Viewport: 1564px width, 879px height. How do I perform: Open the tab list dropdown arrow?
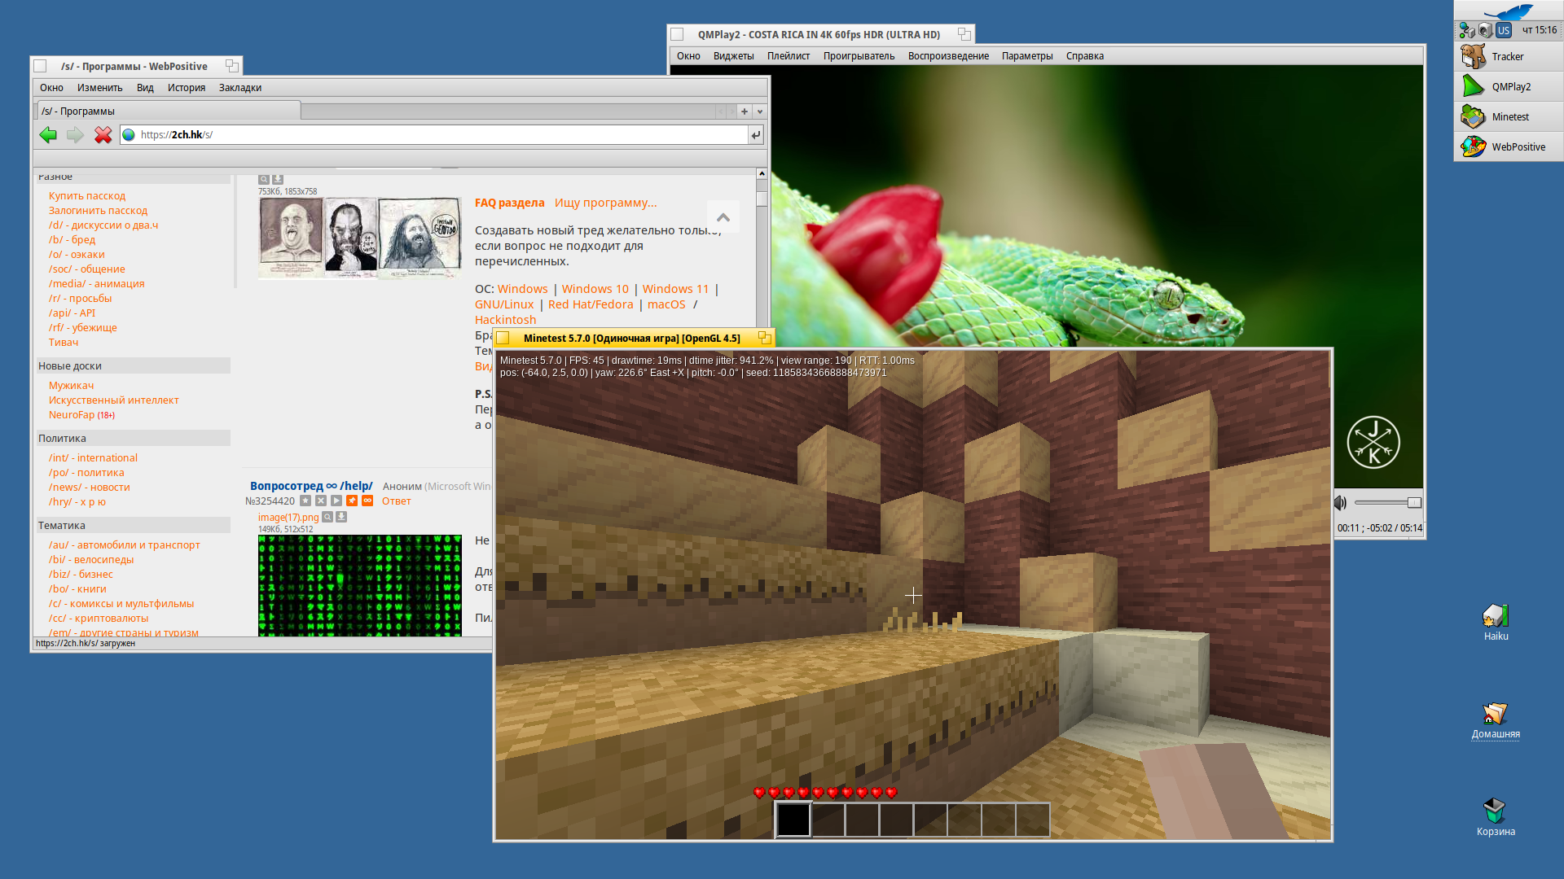[760, 112]
